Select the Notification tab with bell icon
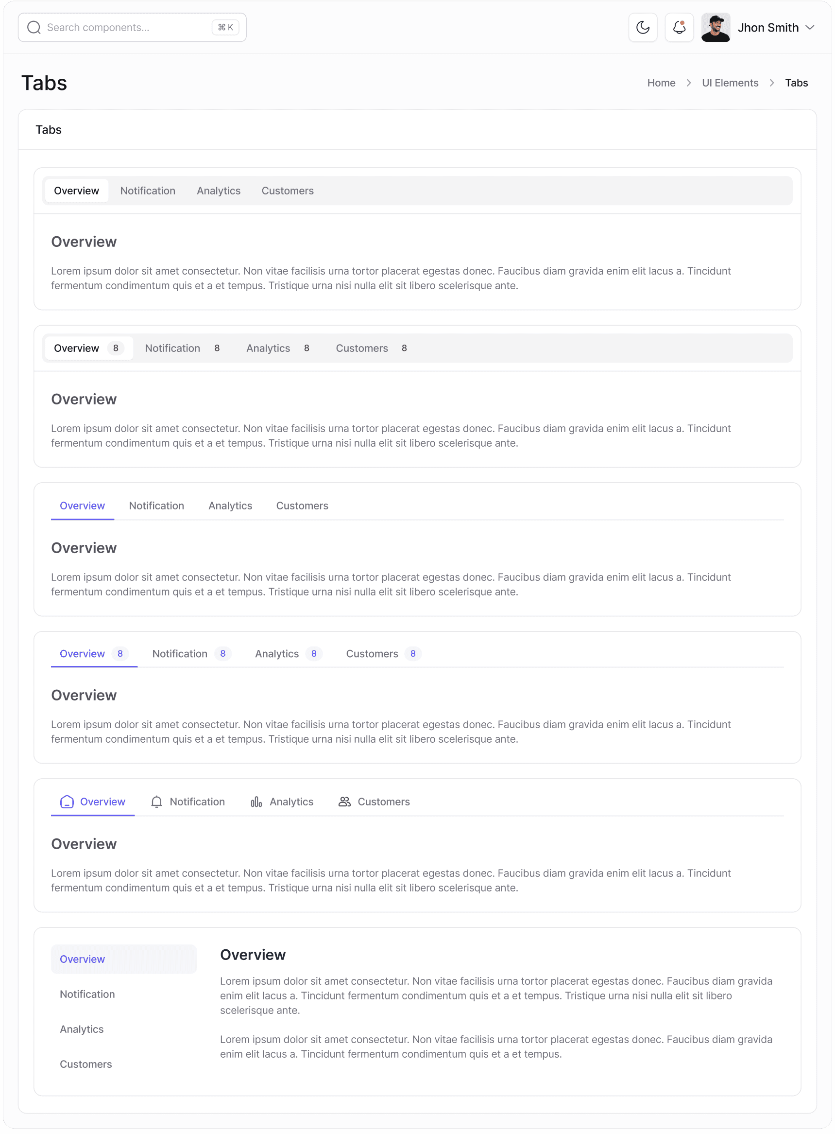The width and height of the screenshot is (835, 1134). pyautogui.click(x=187, y=802)
